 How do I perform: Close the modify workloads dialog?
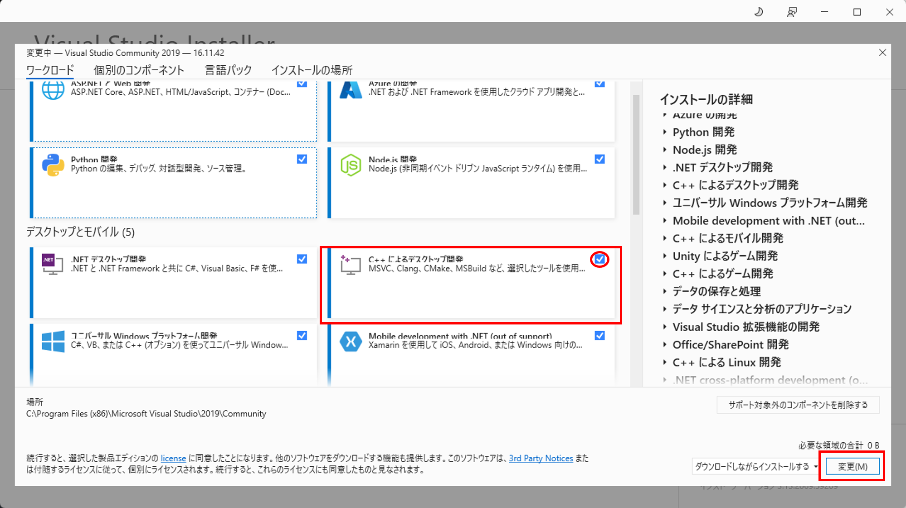[882, 53]
